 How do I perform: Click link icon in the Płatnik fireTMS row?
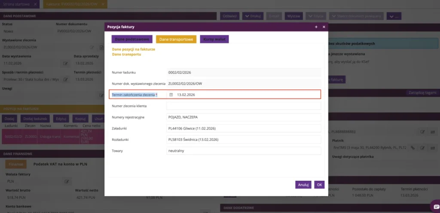(413, 148)
